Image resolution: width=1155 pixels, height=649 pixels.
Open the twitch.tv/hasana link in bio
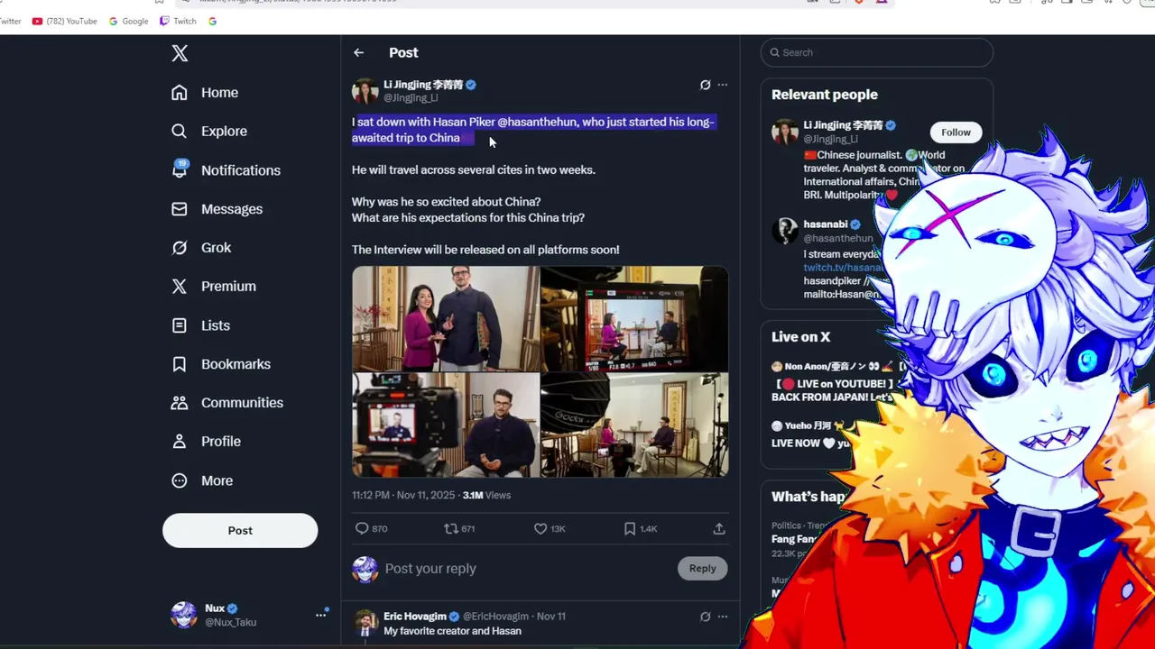click(843, 268)
